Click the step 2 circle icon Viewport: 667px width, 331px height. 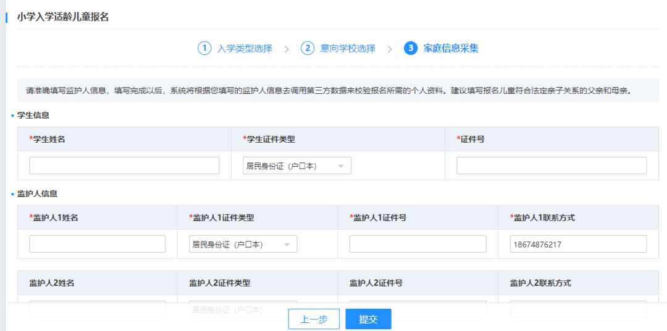[x=308, y=48]
